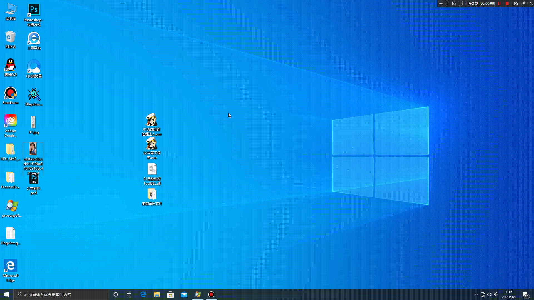534x300 pixels.
Task: Click the find window magnifier icon
Action: click(454, 4)
